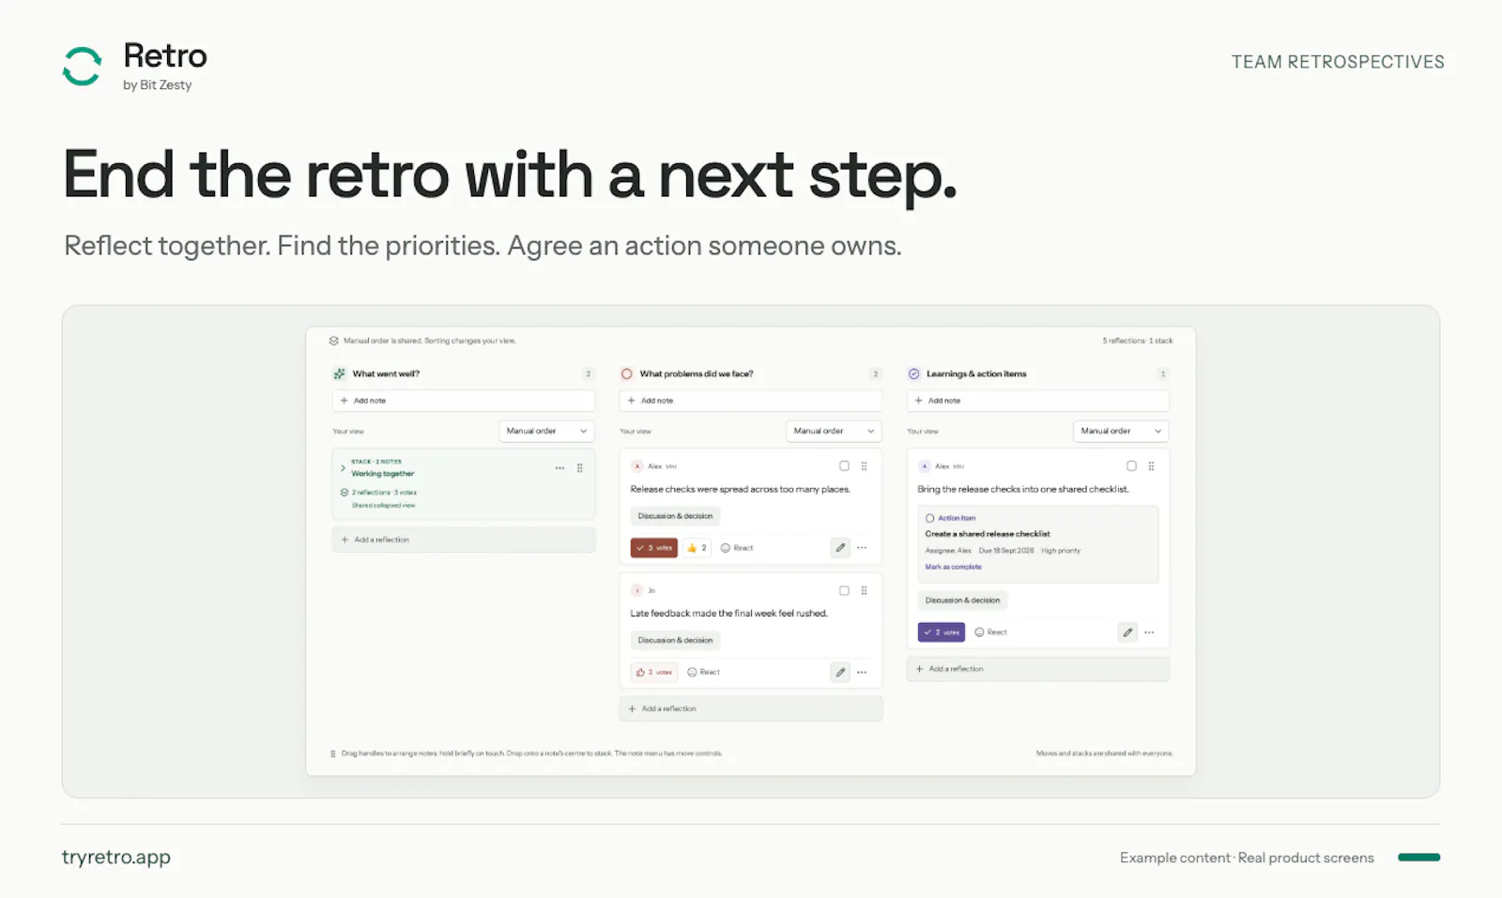Click the Due 18 Sept 2026 text
This screenshot has height=898, width=1502.
tap(1006, 551)
